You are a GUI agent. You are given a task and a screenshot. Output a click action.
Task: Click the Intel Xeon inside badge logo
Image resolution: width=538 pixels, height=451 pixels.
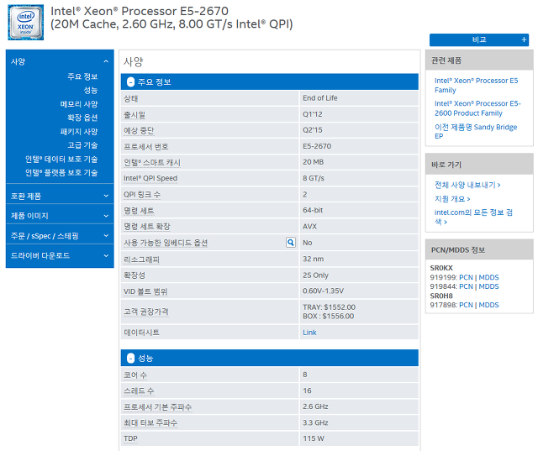26,23
